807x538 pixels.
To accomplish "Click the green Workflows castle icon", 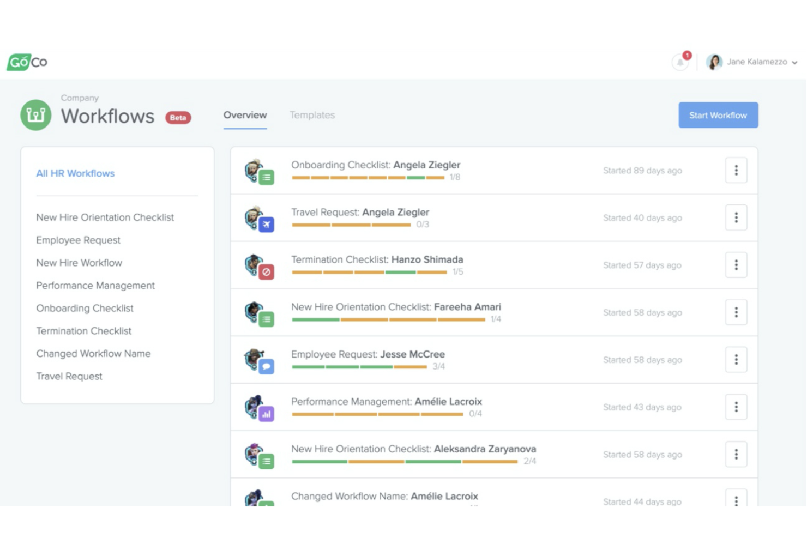I will pyautogui.click(x=36, y=115).
